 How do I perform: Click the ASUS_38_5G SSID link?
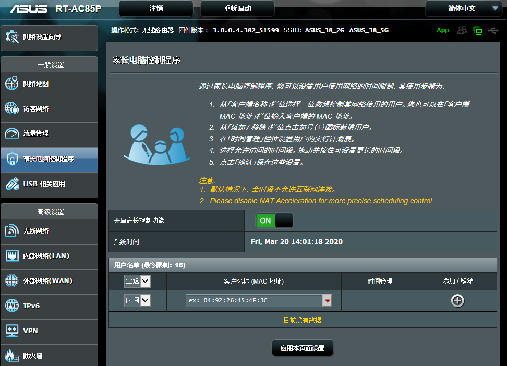[x=369, y=30]
